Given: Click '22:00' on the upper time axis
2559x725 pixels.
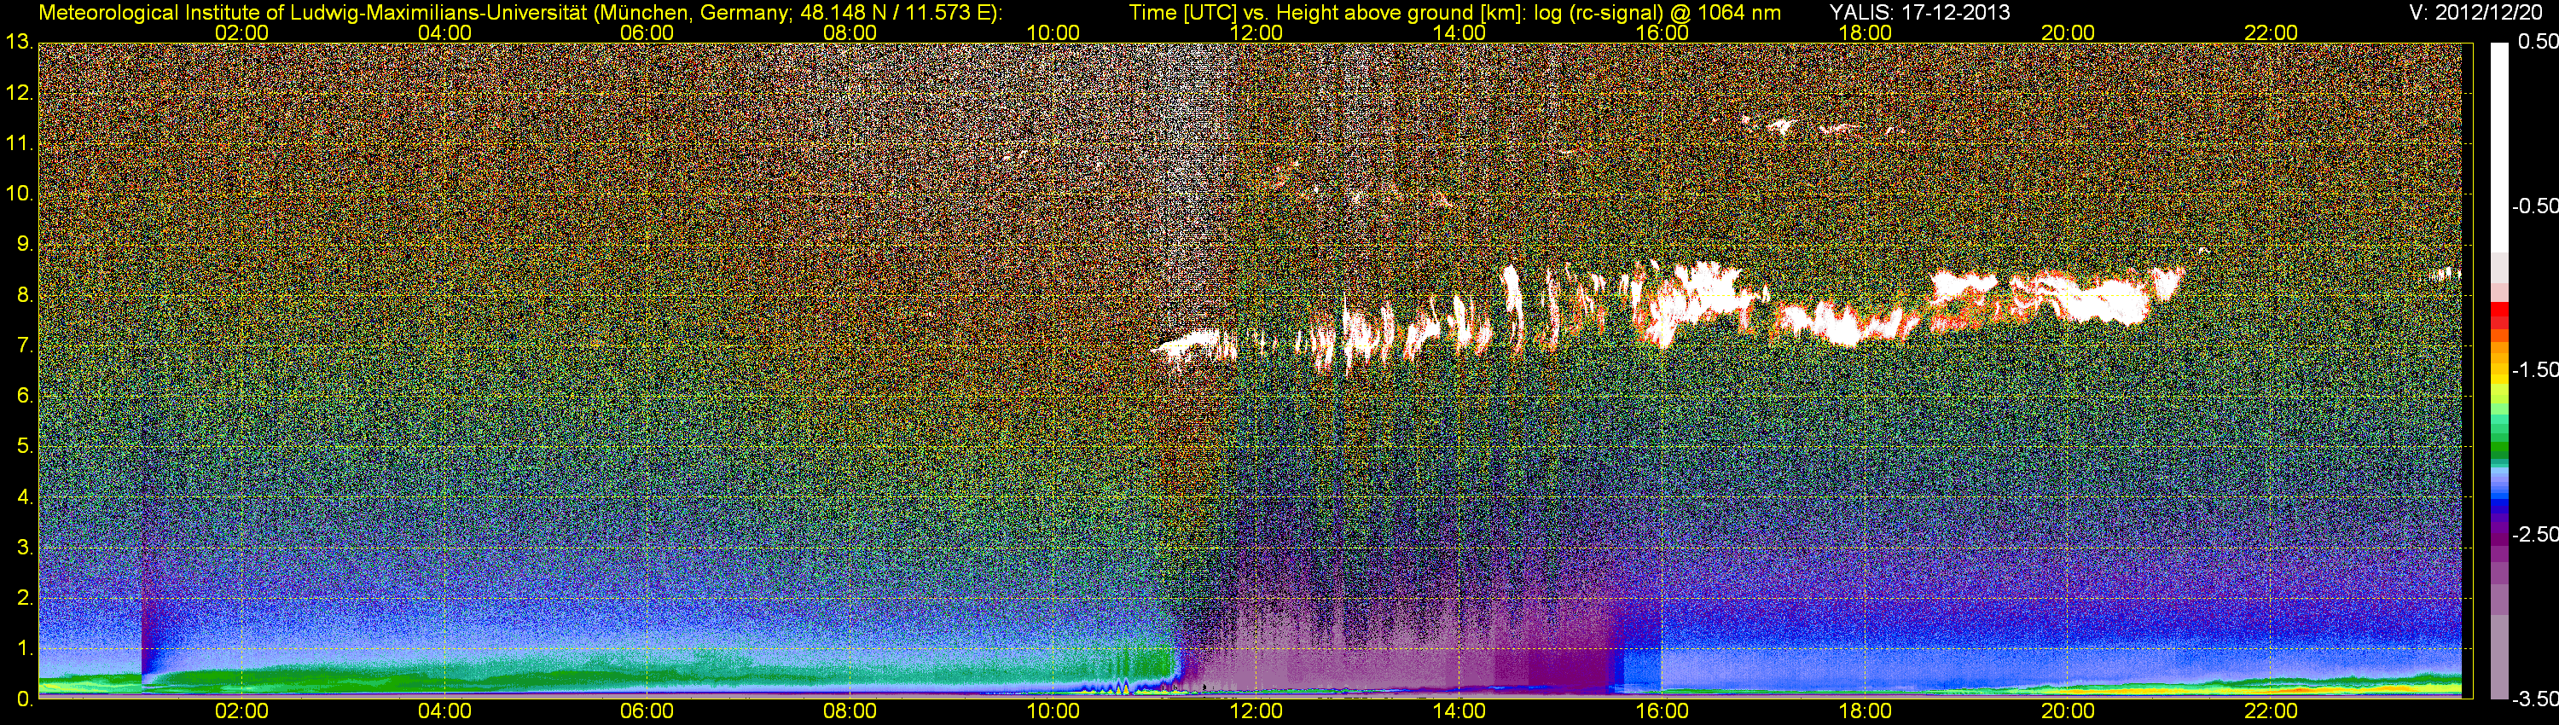Looking at the screenshot, I should (x=2271, y=32).
